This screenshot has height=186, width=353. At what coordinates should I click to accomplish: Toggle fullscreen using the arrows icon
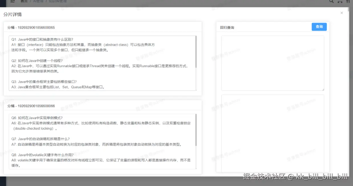point(339,1)
